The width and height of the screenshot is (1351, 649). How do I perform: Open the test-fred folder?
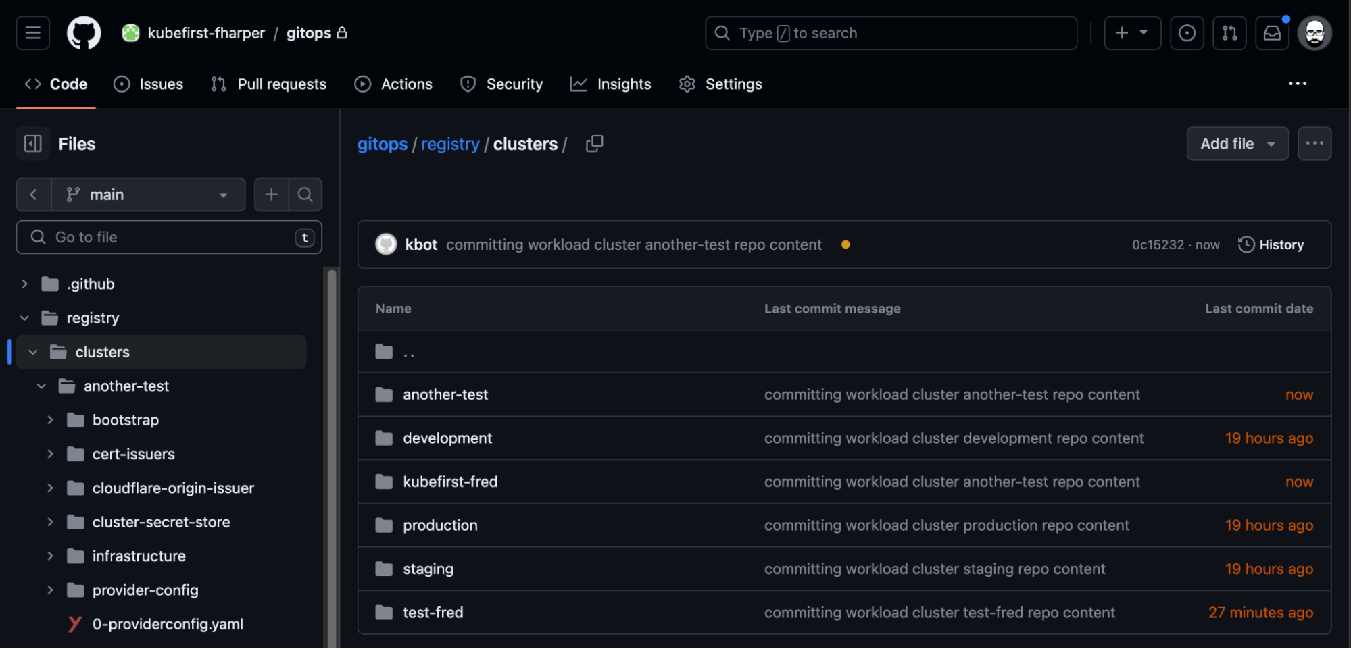(433, 612)
